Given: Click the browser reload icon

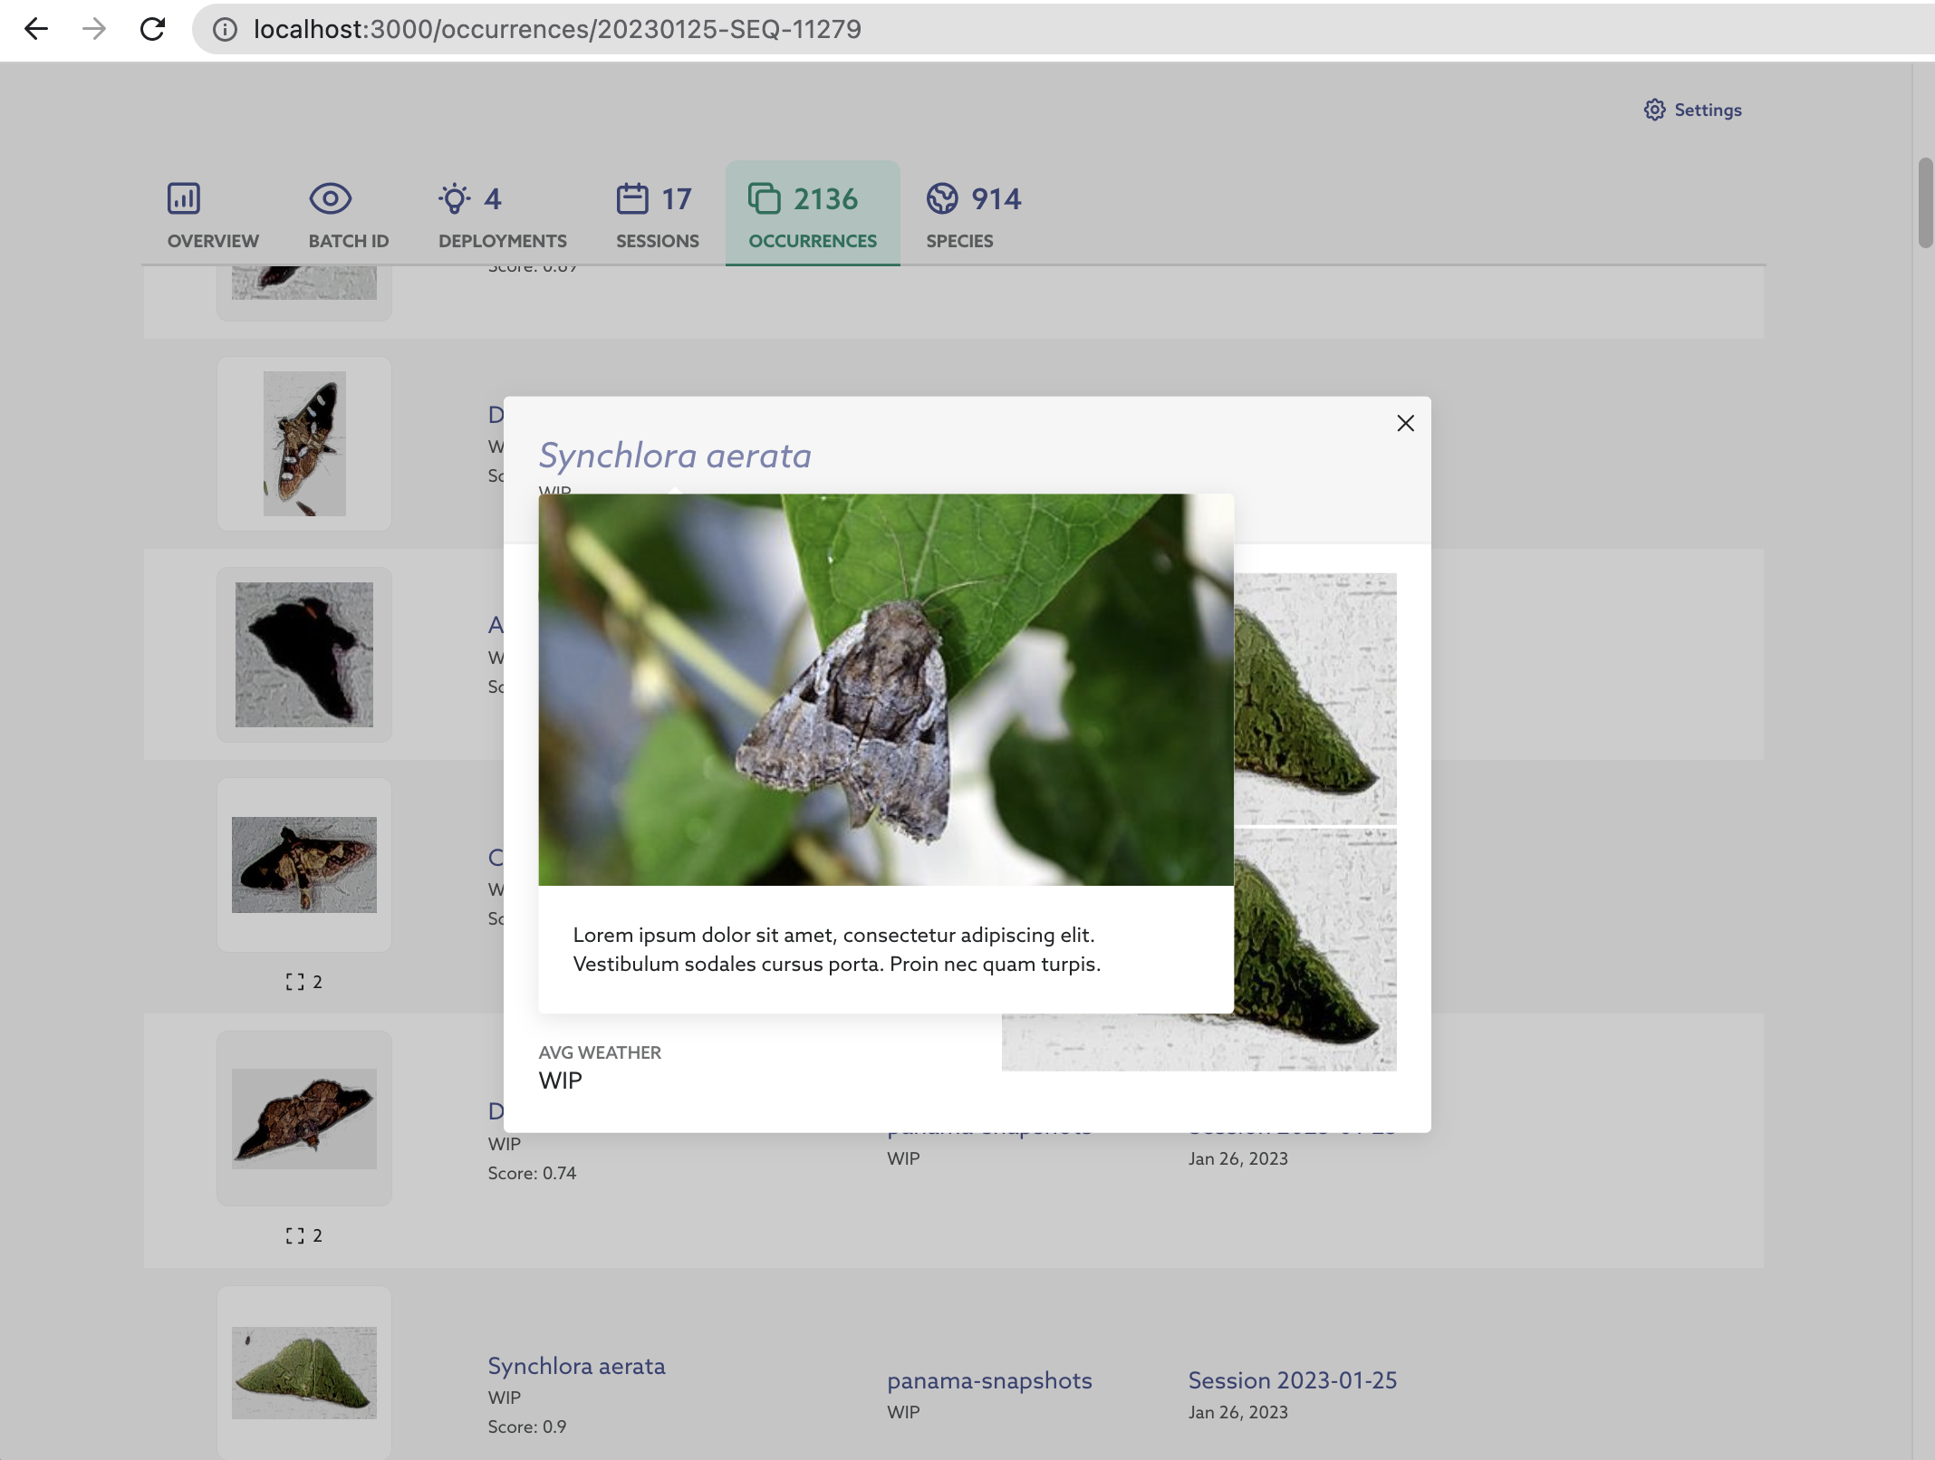Looking at the screenshot, I should pyautogui.click(x=152, y=29).
